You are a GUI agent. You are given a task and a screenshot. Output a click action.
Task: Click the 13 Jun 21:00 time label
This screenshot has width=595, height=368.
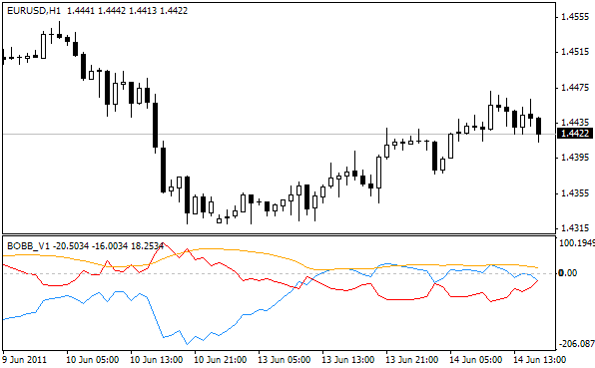(412, 359)
